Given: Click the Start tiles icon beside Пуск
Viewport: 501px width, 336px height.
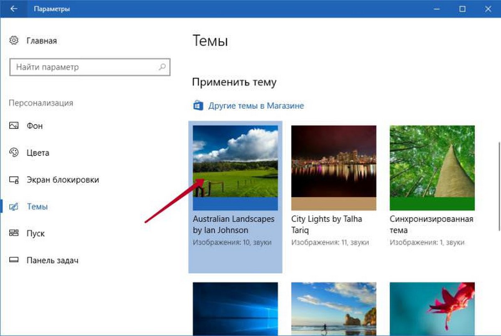Looking at the screenshot, I should (x=14, y=233).
